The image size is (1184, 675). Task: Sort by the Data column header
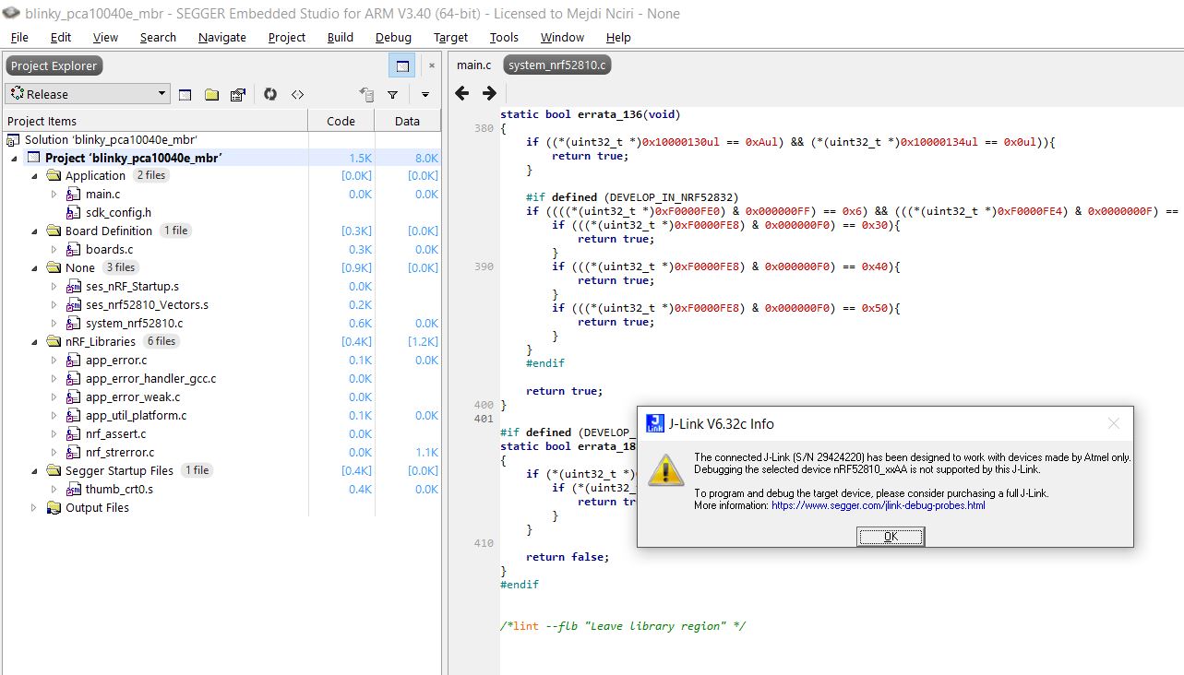coord(407,121)
